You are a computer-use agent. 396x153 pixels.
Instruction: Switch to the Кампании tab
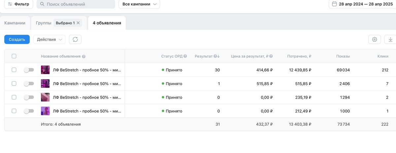[15, 23]
